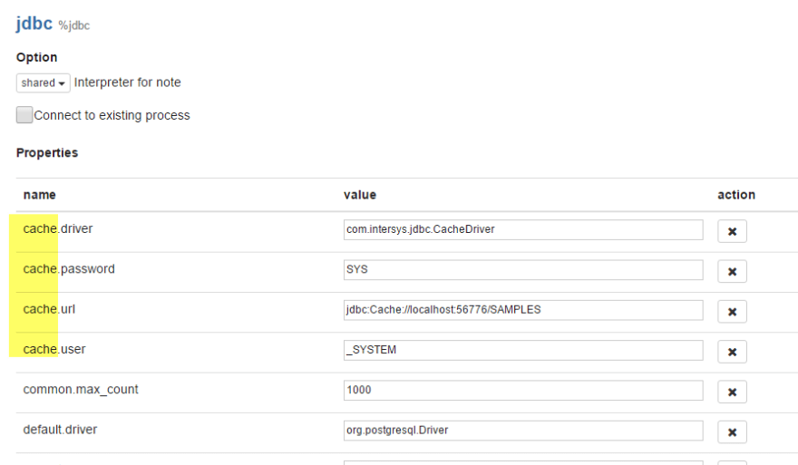Viewport: 798px width, 465px height.
Task: Select the cache.user property name
Action: point(54,349)
